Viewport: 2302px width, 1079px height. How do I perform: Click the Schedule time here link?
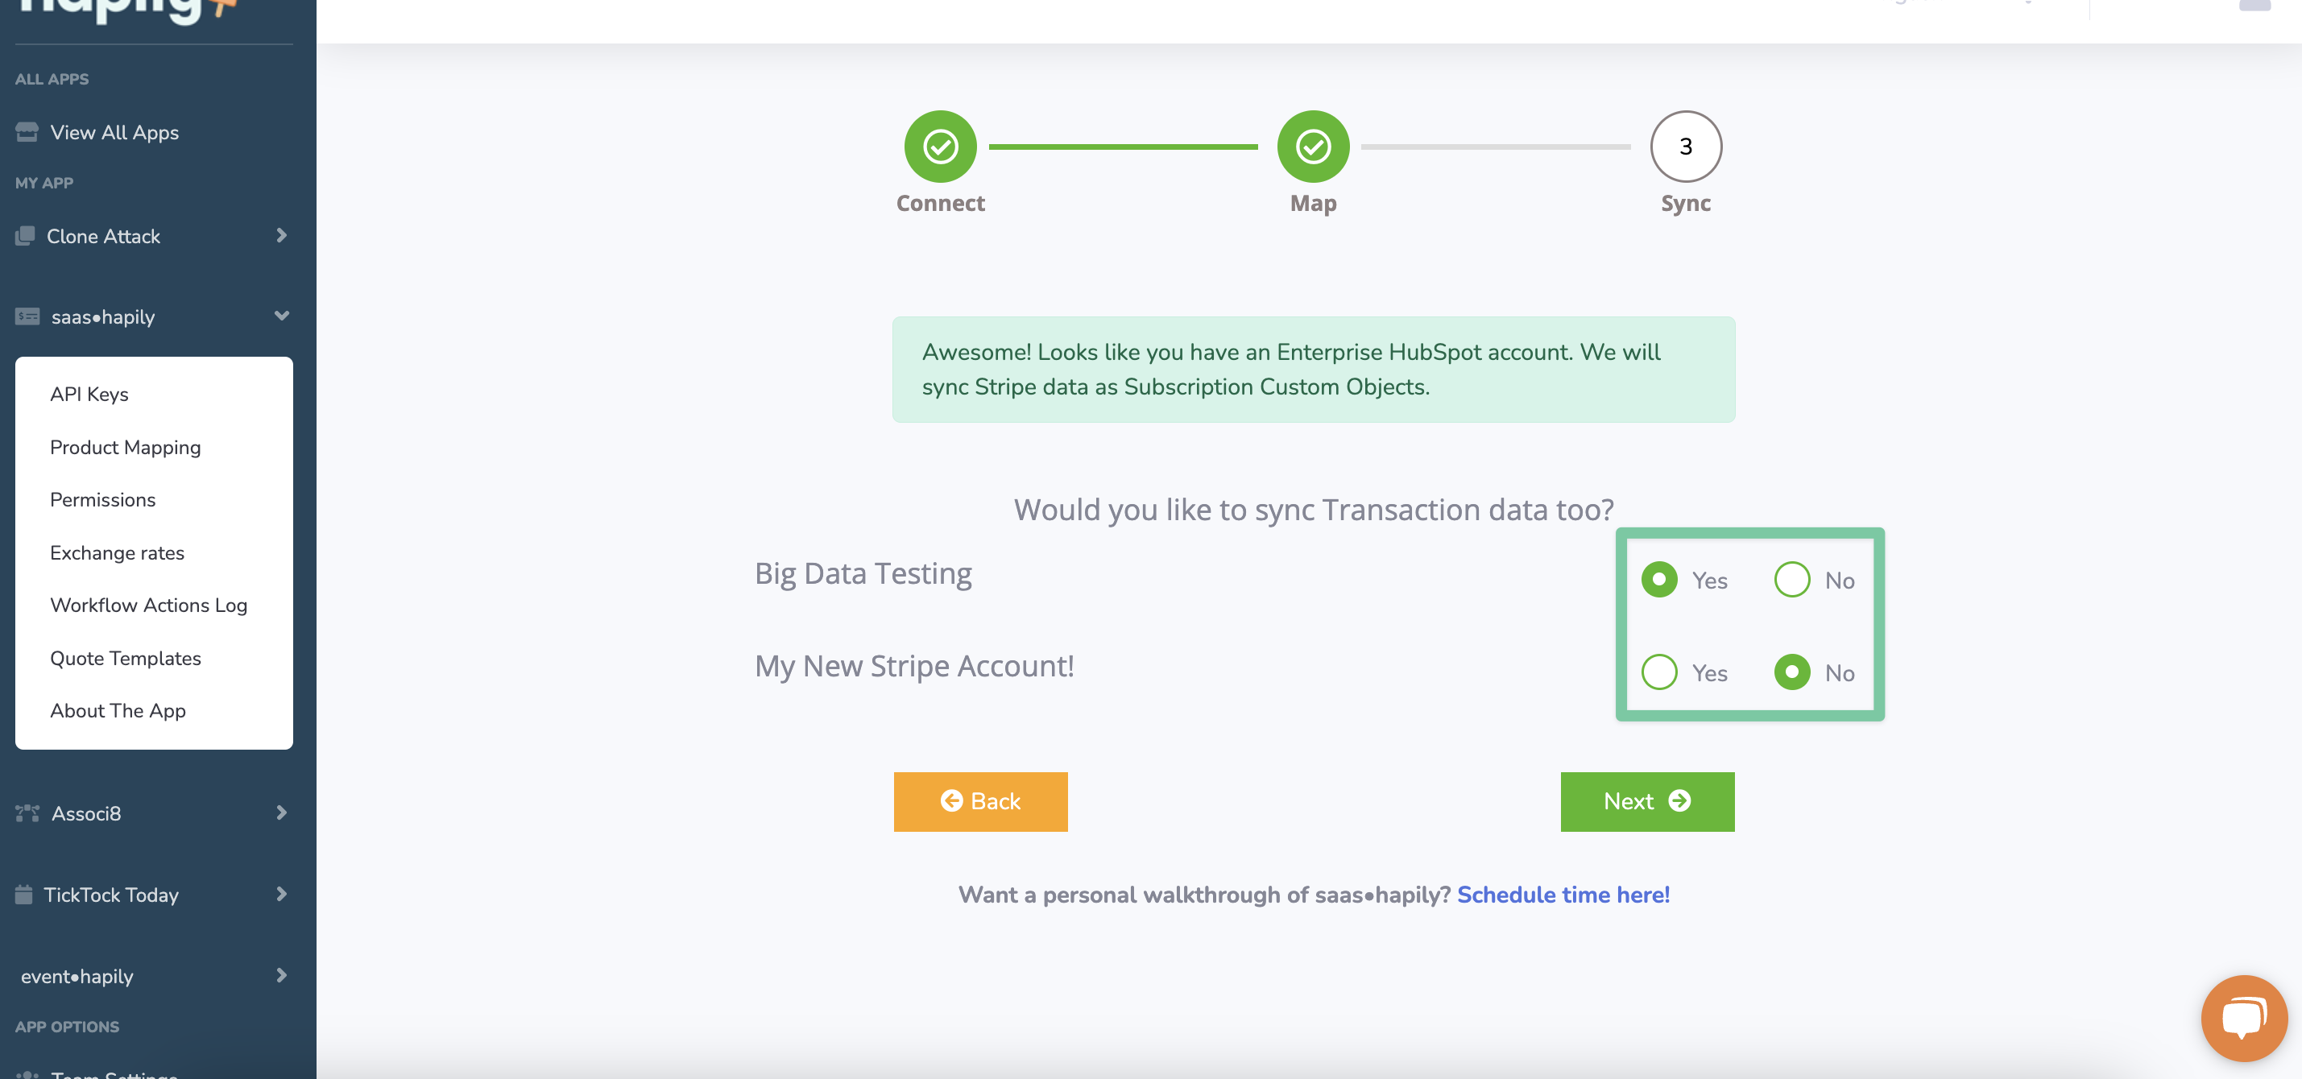coord(1563,894)
